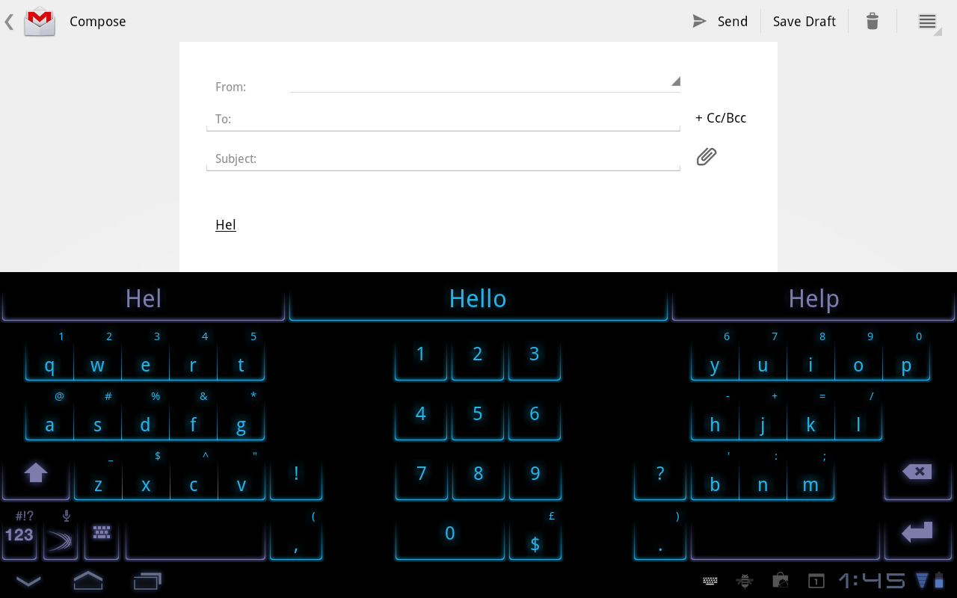
Task: Click the Compose title
Action: (98, 22)
